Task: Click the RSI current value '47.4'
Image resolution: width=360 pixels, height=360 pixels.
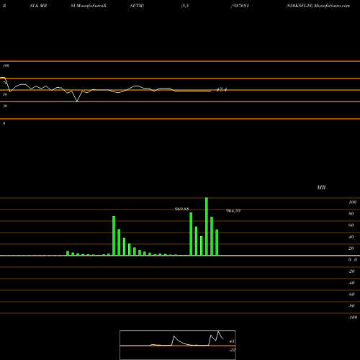Action: click(x=222, y=90)
